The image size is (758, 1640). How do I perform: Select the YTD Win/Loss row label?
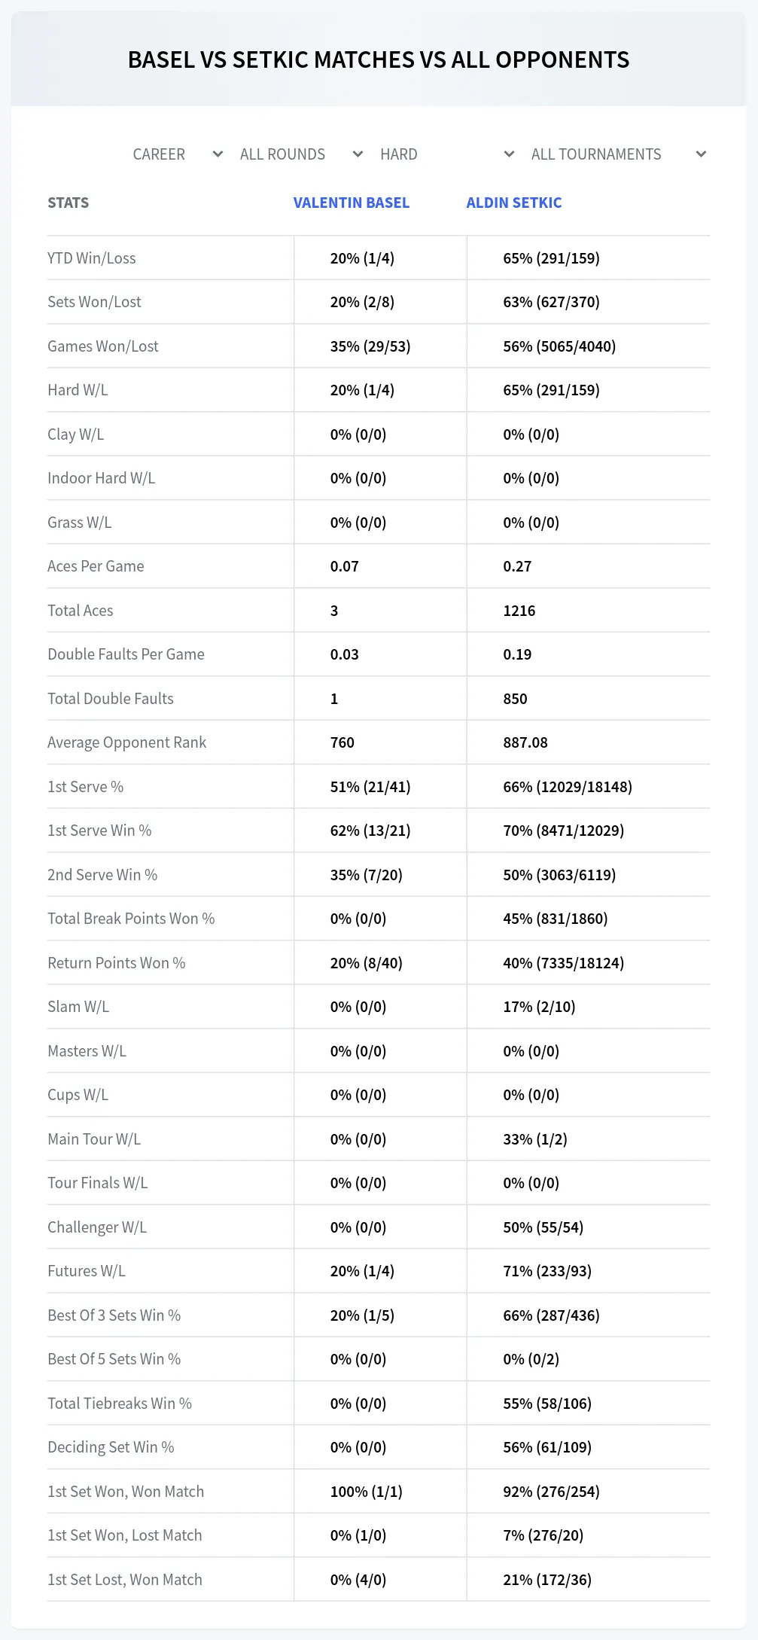tap(92, 258)
